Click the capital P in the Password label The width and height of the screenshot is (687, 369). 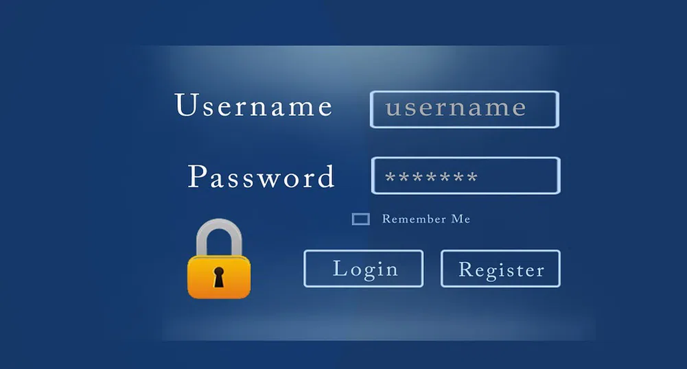coord(197,176)
